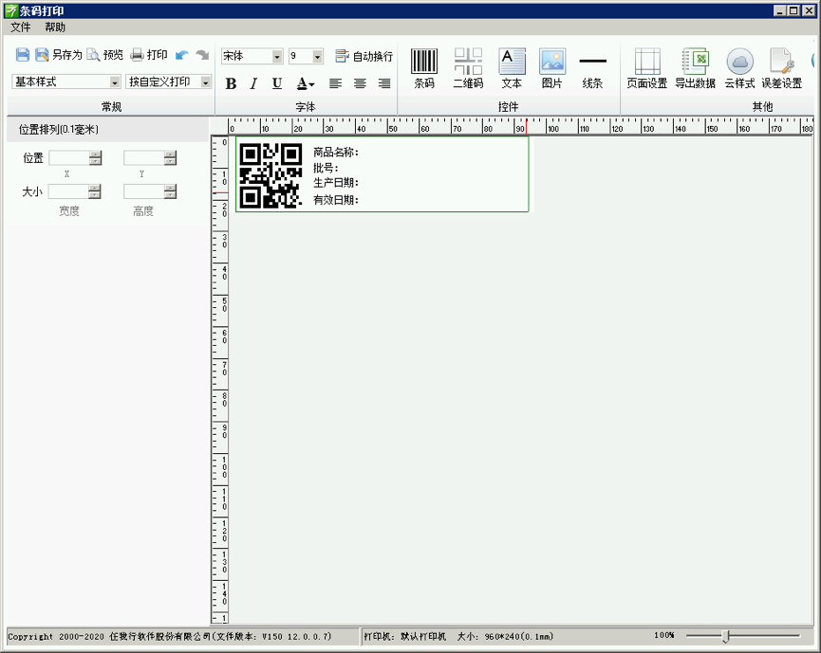
Task: Click the Undo arrow icon
Action: pos(182,55)
